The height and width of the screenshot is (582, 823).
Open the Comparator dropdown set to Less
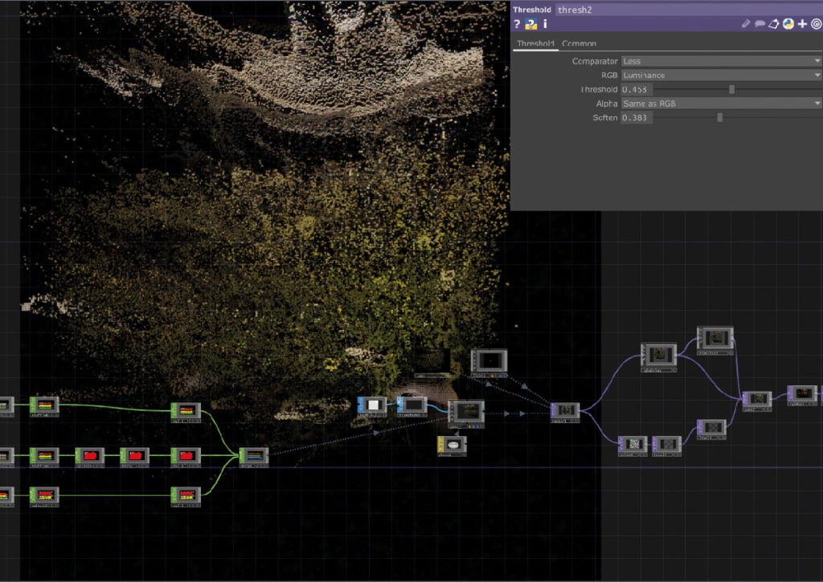tap(720, 61)
